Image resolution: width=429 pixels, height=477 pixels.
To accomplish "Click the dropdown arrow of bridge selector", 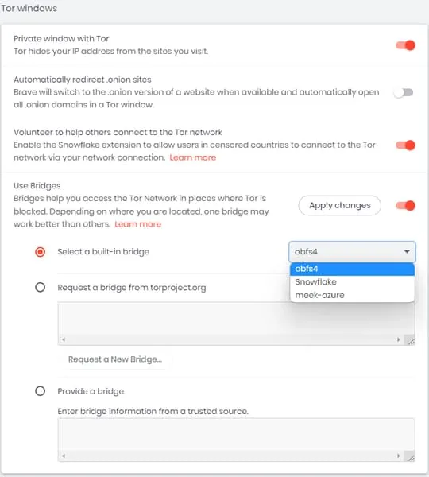I will [407, 251].
